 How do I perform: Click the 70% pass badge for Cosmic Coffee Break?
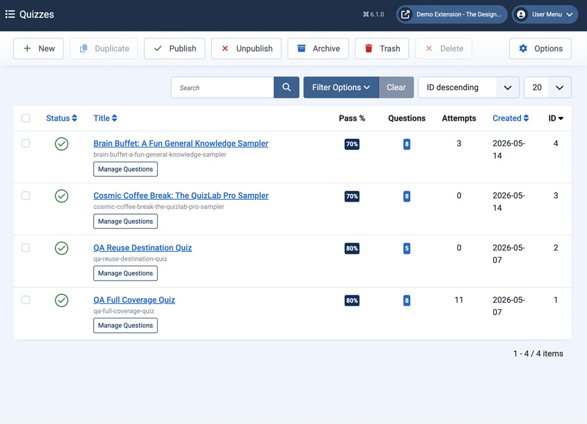(x=352, y=196)
